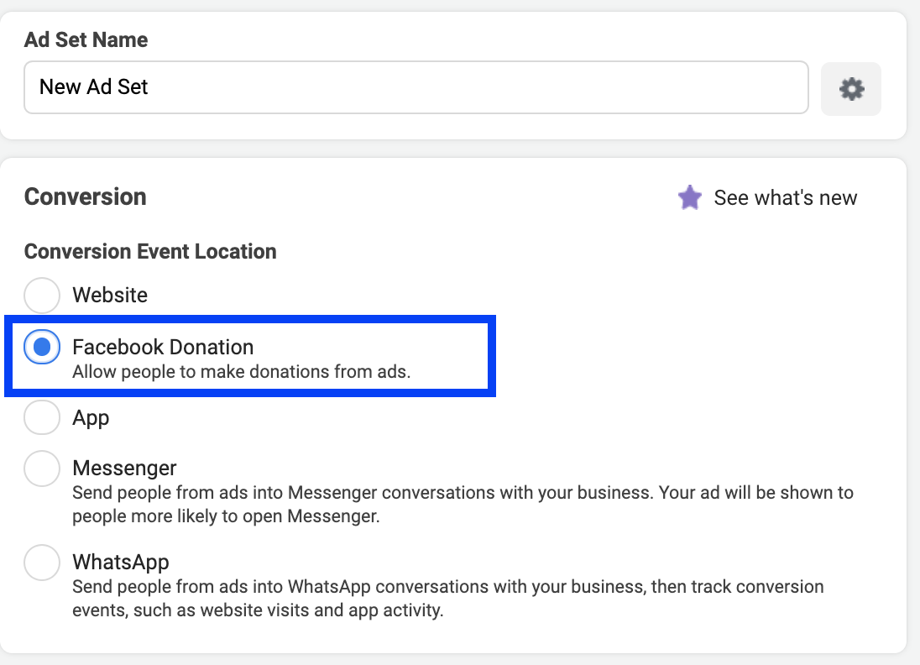Select the Website radio button
The height and width of the screenshot is (665, 920).
tap(42, 296)
